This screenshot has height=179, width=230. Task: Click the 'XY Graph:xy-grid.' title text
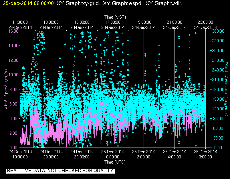(78, 3)
